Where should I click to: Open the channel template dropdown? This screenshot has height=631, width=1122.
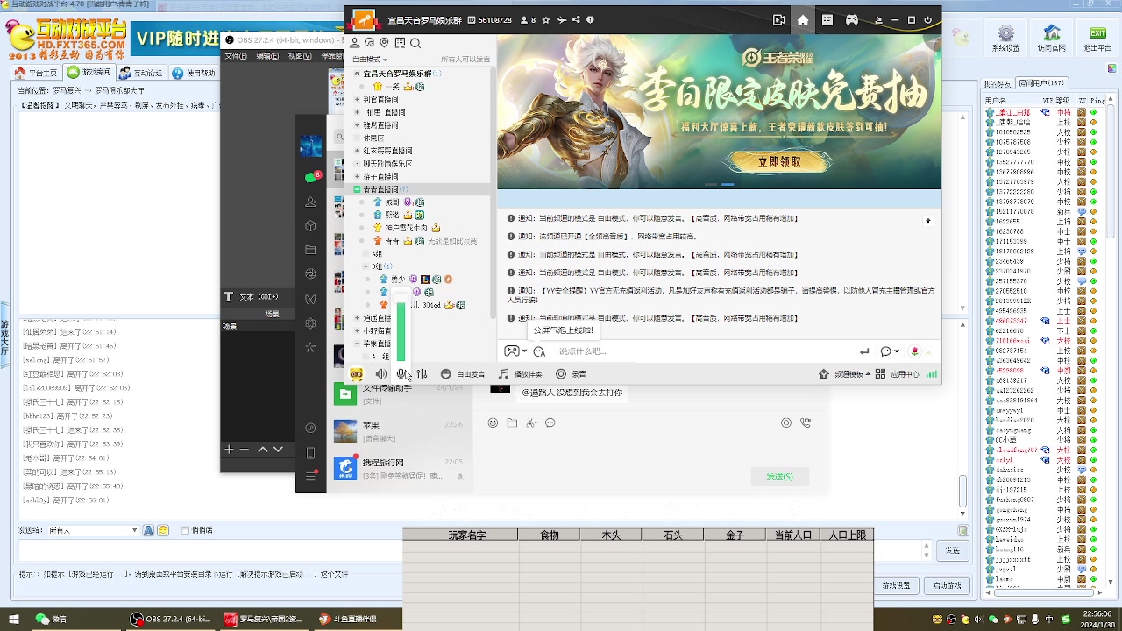(846, 374)
